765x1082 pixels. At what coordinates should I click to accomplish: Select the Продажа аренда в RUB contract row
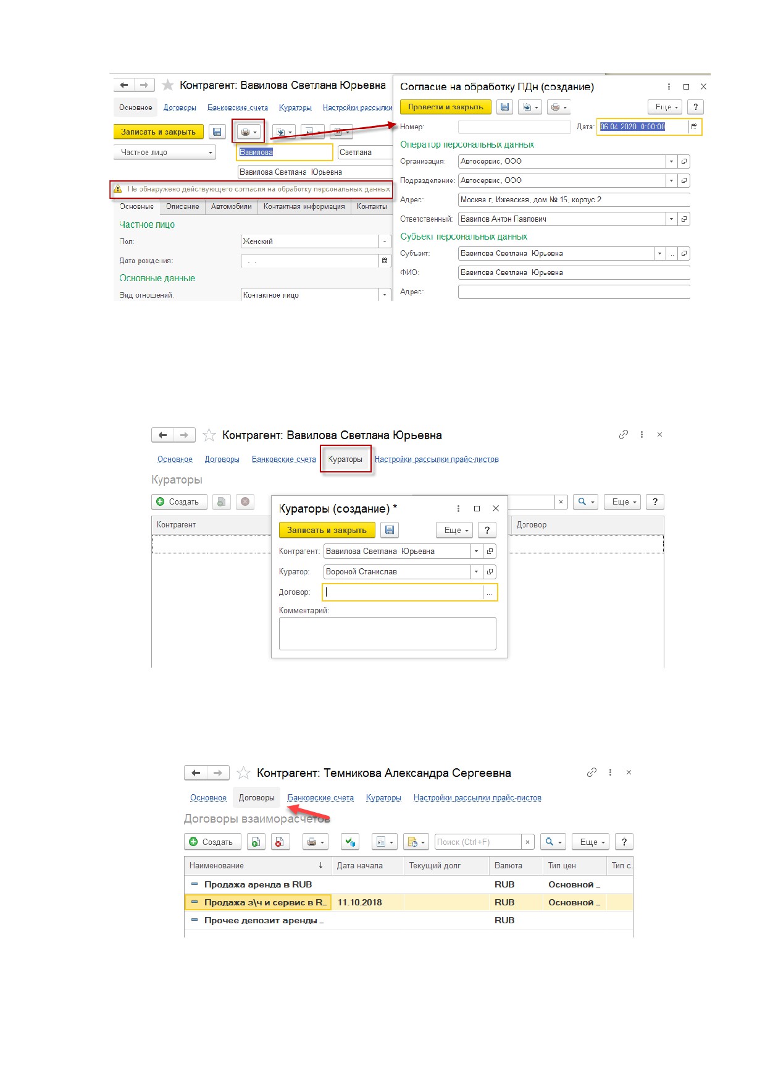click(x=408, y=884)
